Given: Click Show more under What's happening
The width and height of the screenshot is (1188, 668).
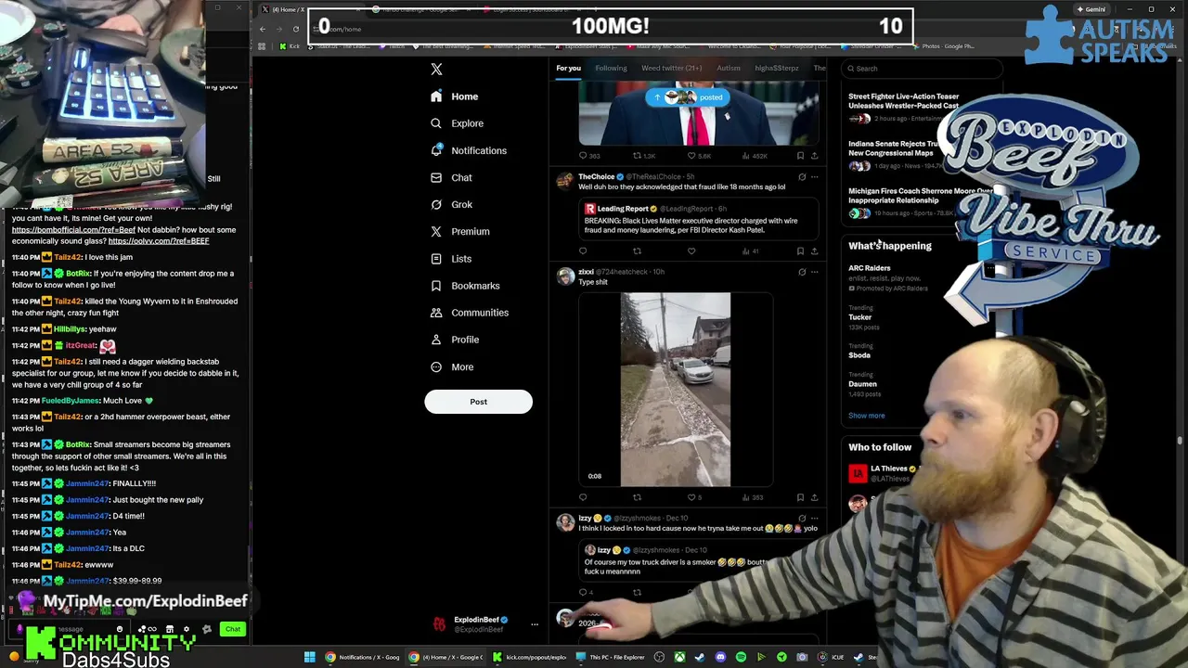Looking at the screenshot, I should coord(866,416).
